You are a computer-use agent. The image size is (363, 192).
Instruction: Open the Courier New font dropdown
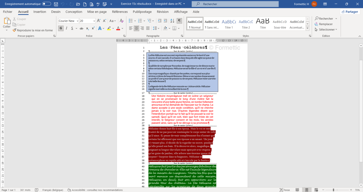coord(77,21)
